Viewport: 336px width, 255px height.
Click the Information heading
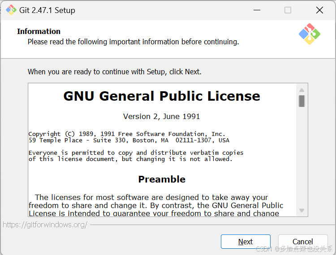point(39,31)
